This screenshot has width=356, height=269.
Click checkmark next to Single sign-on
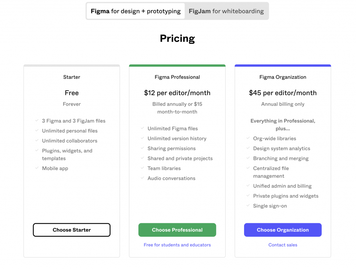(x=248, y=205)
